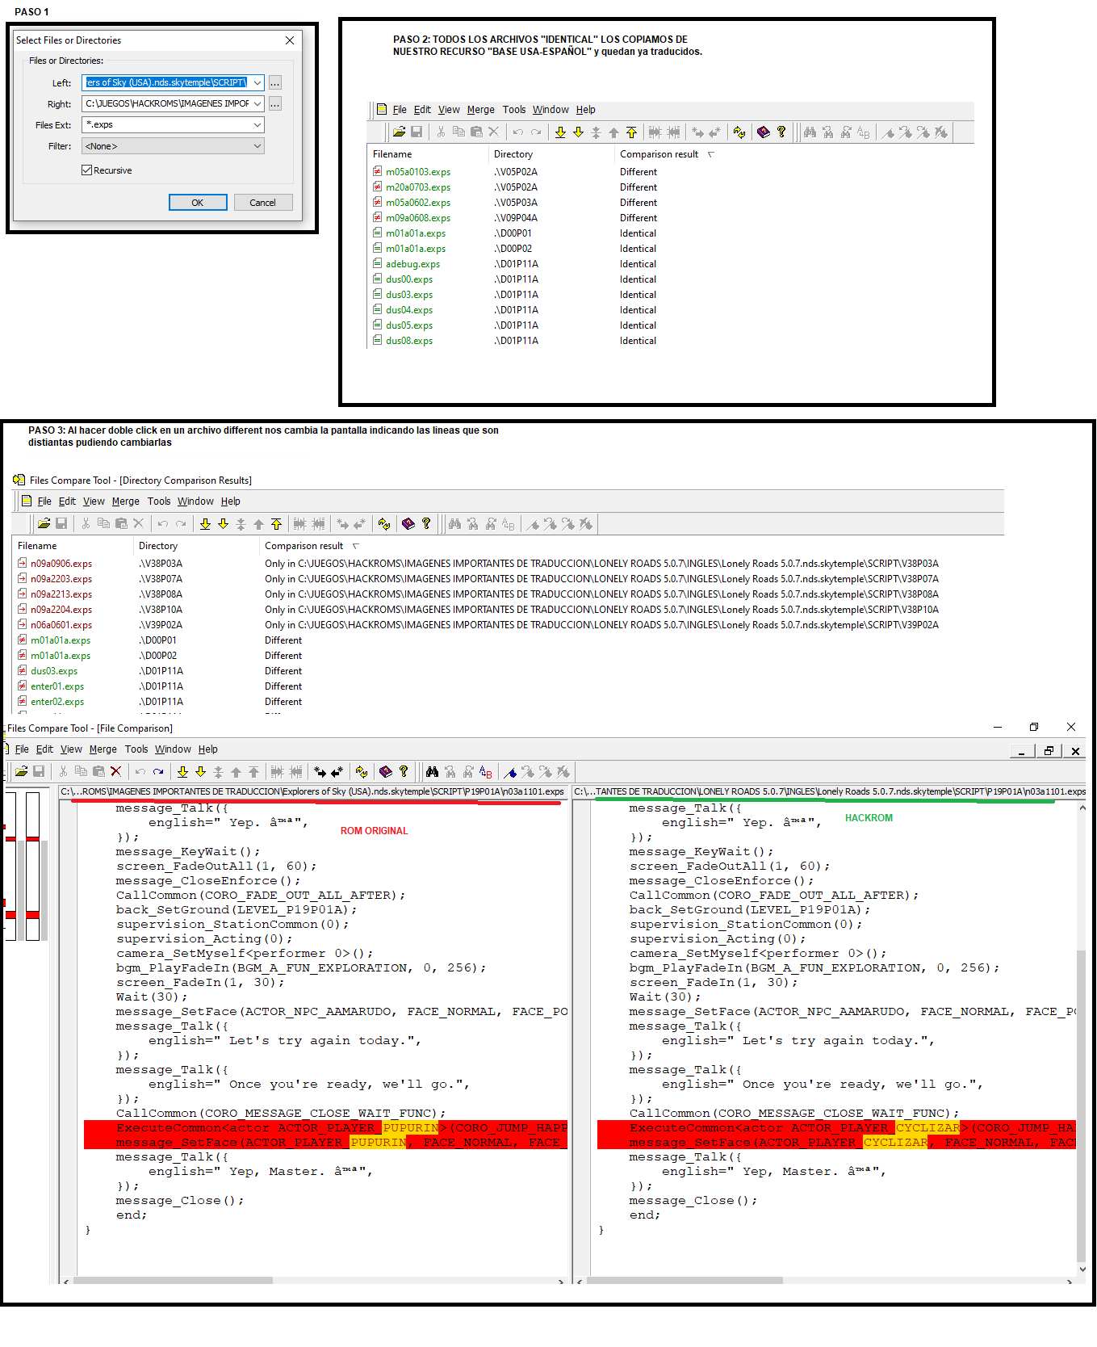Click Find binoculars in File Comparison toolbar
The height and width of the screenshot is (1347, 1097).
[x=432, y=771]
